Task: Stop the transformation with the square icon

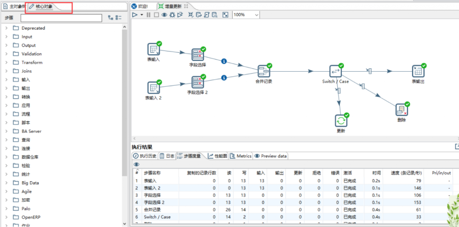Action: point(156,14)
